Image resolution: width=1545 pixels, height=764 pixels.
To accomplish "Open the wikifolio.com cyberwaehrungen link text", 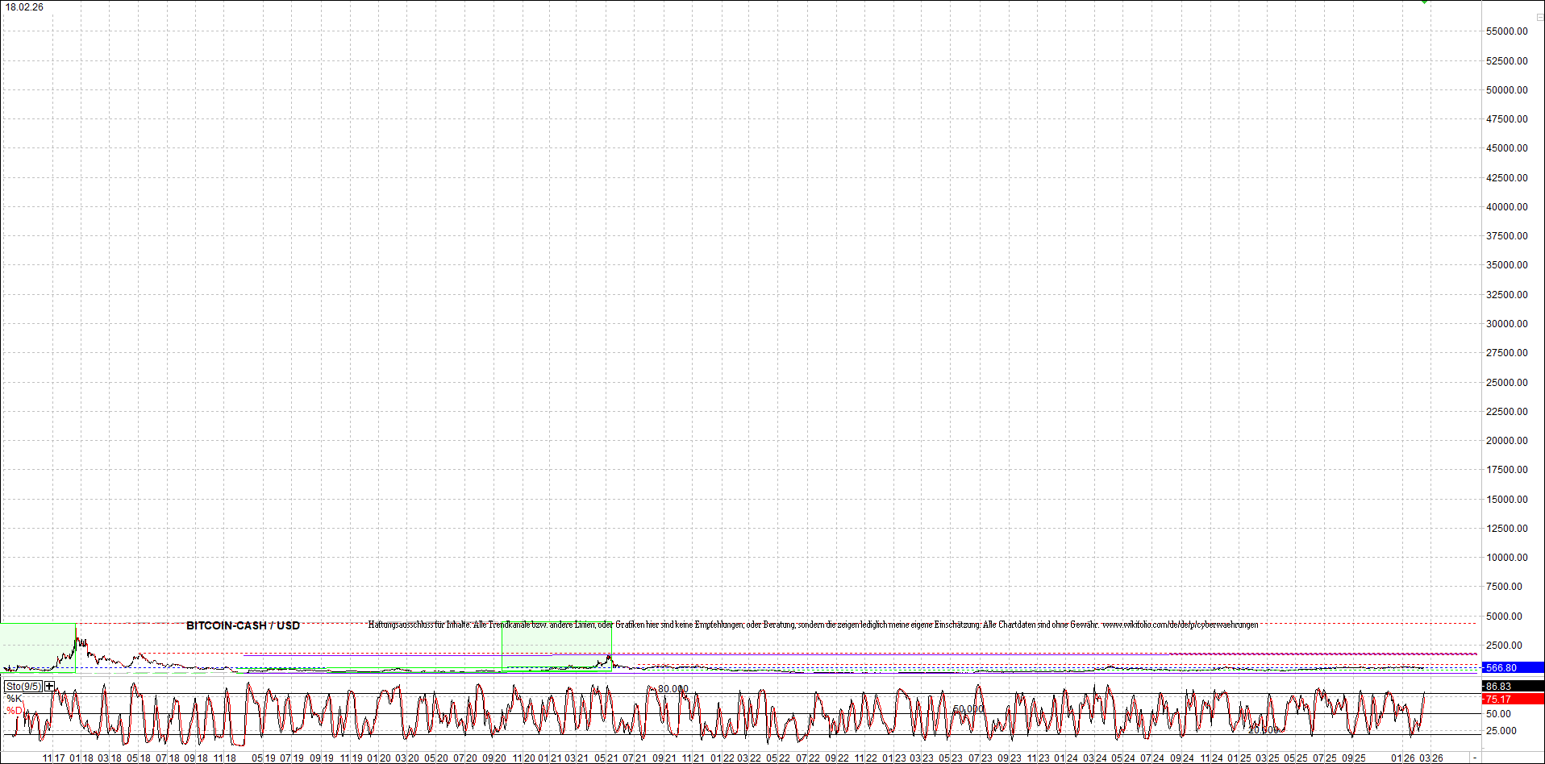I will click(x=1180, y=625).
